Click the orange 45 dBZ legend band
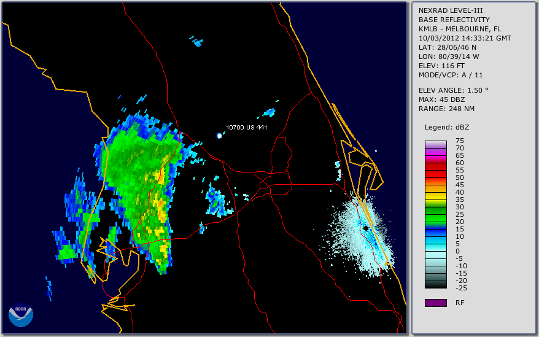 click(x=436, y=189)
